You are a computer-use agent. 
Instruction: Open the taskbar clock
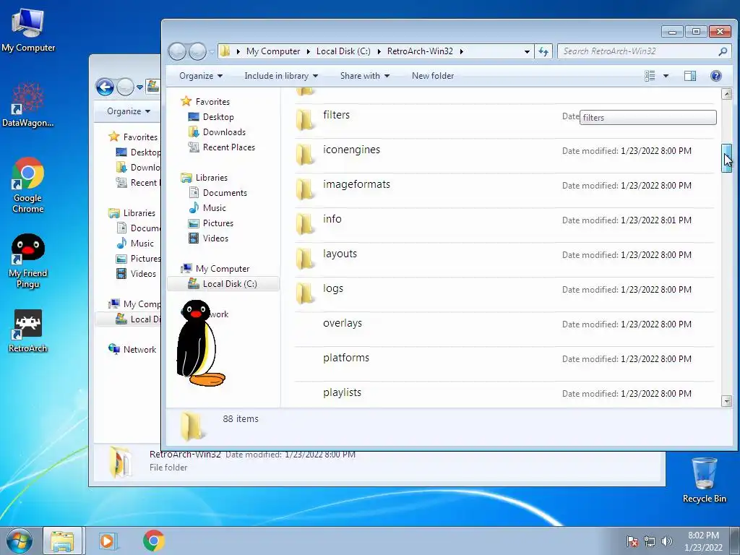coord(703,541)
